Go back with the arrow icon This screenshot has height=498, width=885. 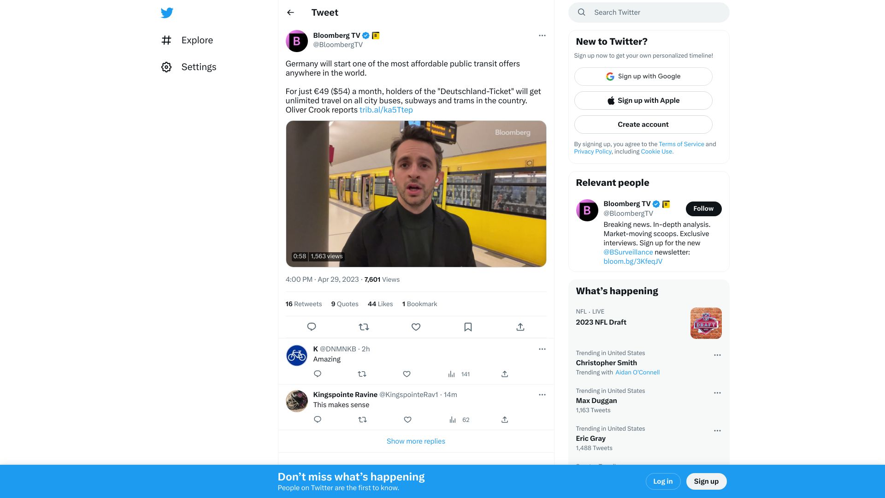click(290, 12)
